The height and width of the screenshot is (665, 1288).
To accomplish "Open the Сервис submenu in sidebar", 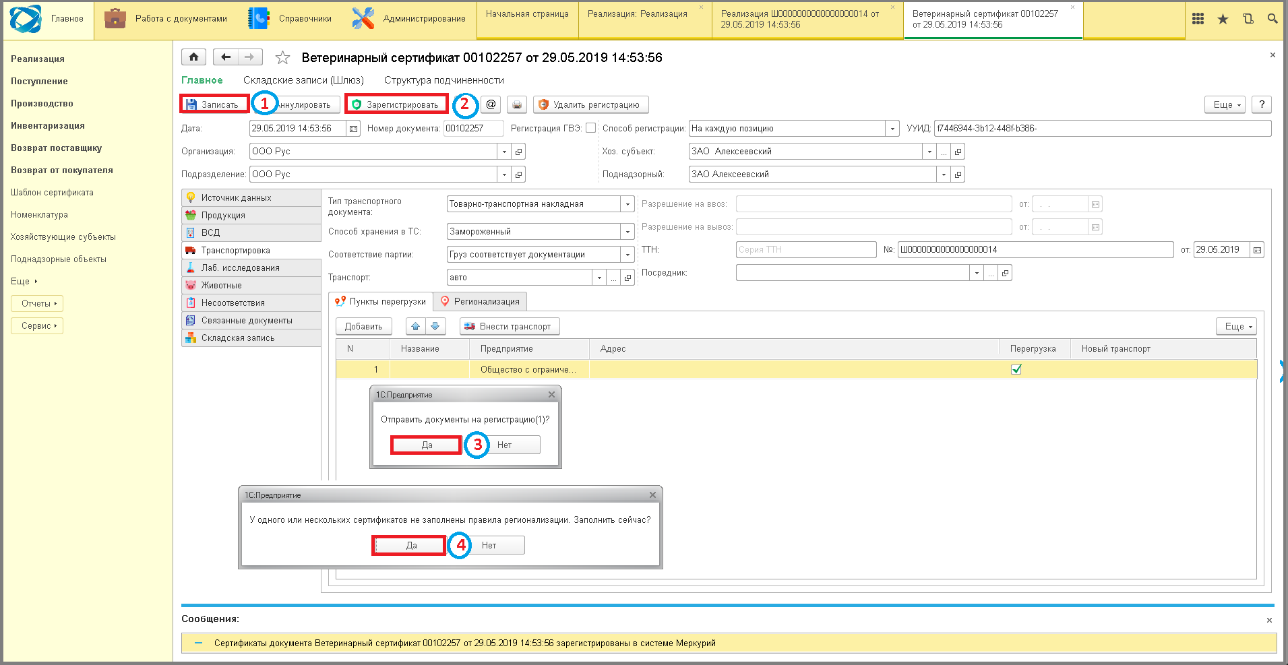I will click(37, 325).
